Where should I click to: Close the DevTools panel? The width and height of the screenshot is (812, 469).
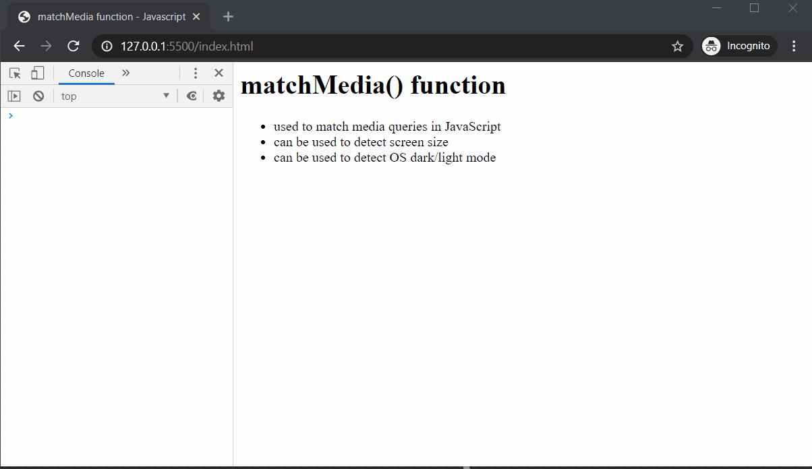(219, 73)
